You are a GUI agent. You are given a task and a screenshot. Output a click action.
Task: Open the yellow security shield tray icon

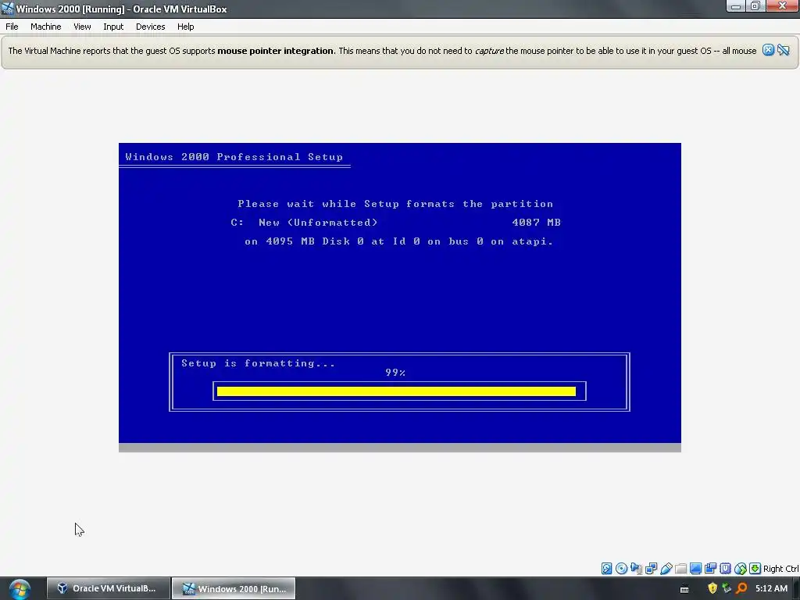click(712, 588)
